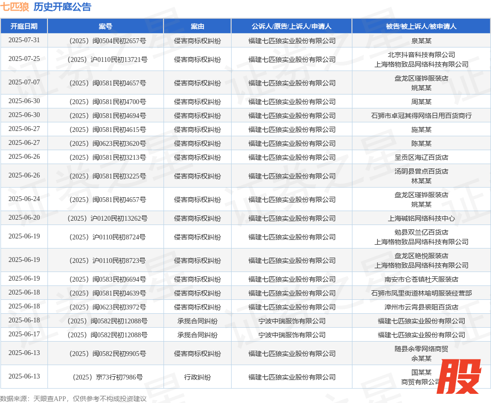Open case (2025)闽0504民初2657号
Screen dimensions: 491x403
[x=105, y=41]
